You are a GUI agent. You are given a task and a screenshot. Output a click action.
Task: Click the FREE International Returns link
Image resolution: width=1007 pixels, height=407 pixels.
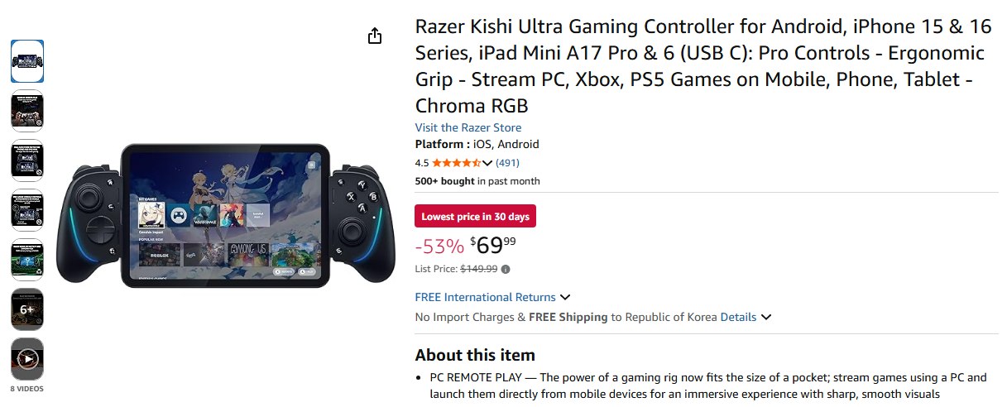pos(485,297)
